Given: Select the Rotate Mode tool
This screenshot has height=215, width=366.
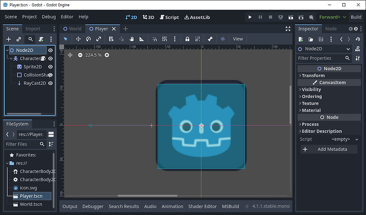Looking at the screenshot, I should click(88, 39).
